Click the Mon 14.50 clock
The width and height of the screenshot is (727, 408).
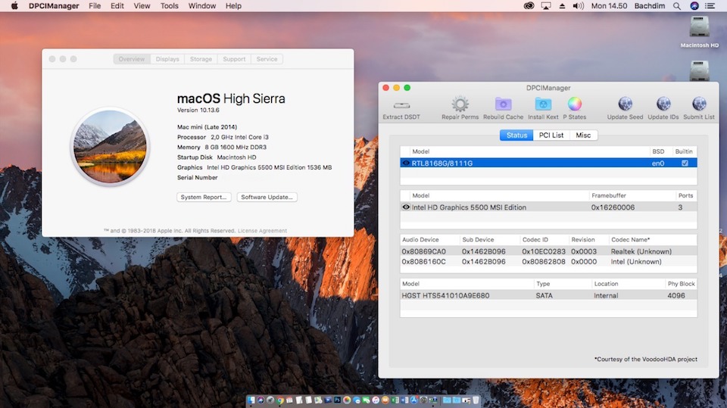(x=609, y=6)
